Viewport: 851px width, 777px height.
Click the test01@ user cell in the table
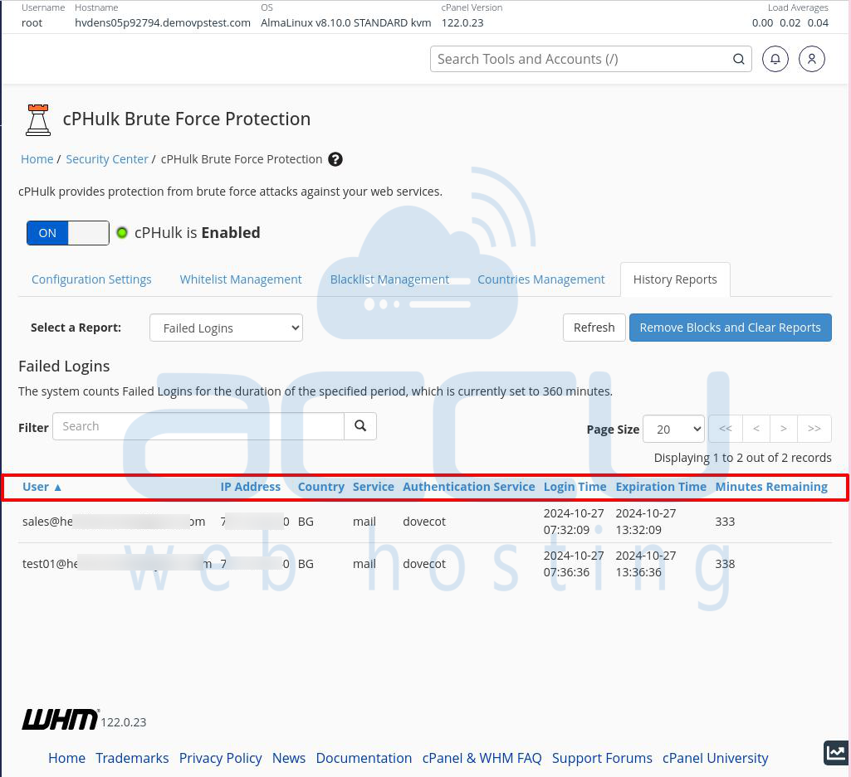point(117,564)
